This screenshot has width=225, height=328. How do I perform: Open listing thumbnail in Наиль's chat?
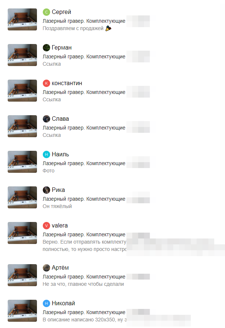[x=22, y=162]
